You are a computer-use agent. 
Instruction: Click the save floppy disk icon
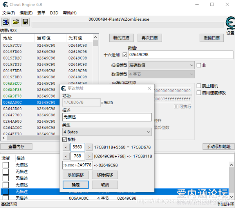25,22
